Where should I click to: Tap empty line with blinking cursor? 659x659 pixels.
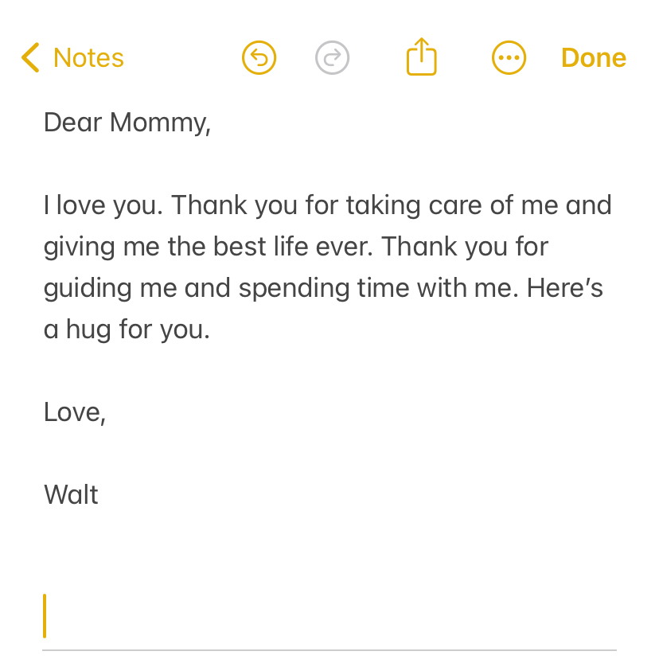pos(329,616)
